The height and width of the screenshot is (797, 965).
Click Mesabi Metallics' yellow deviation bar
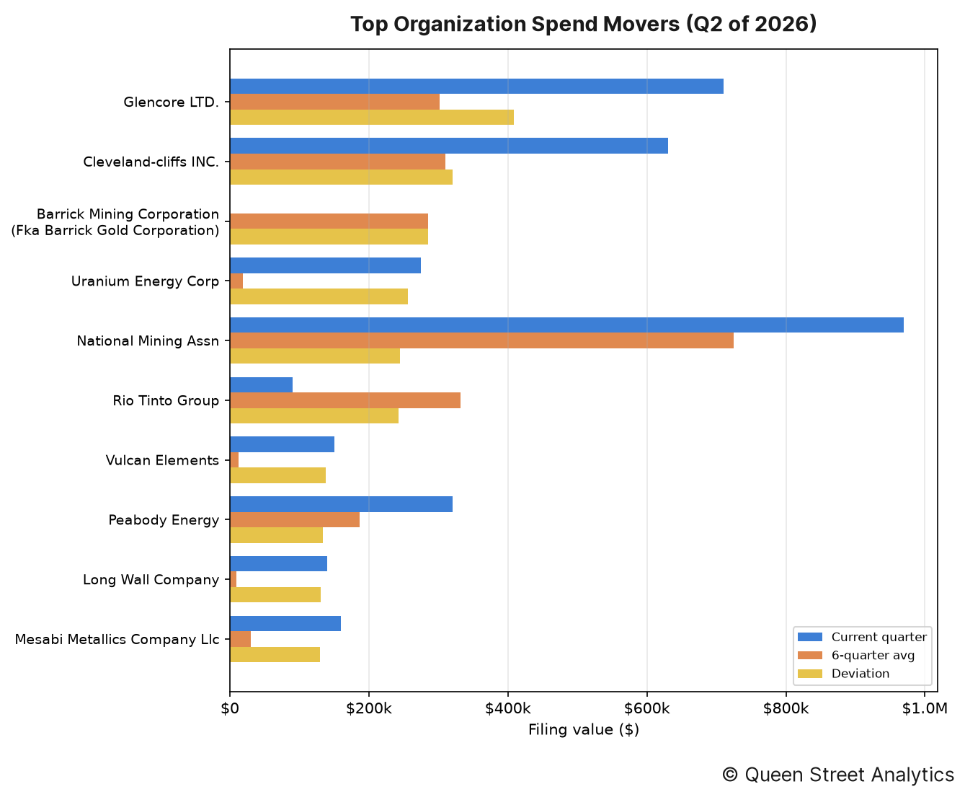[275, 655]
